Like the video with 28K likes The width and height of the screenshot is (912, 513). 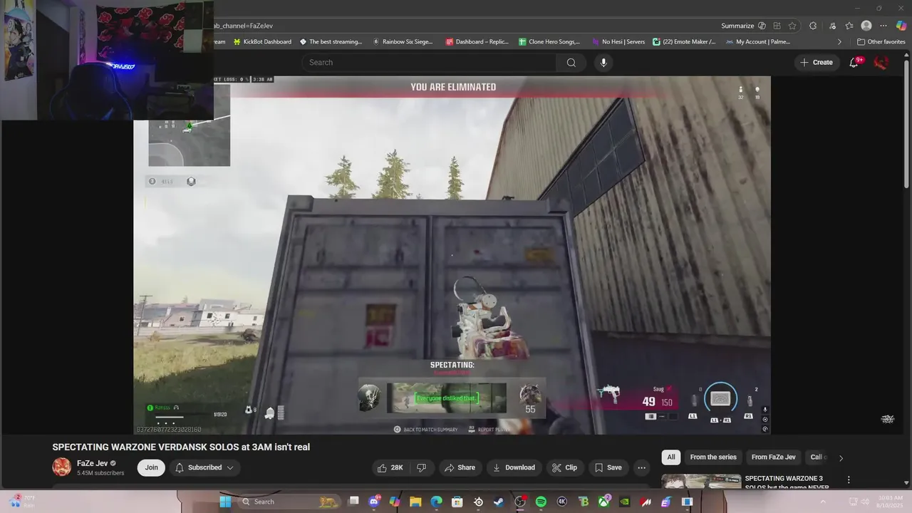390,467
